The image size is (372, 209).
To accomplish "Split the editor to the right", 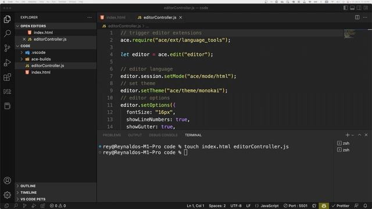I will (x=357, y=17).
